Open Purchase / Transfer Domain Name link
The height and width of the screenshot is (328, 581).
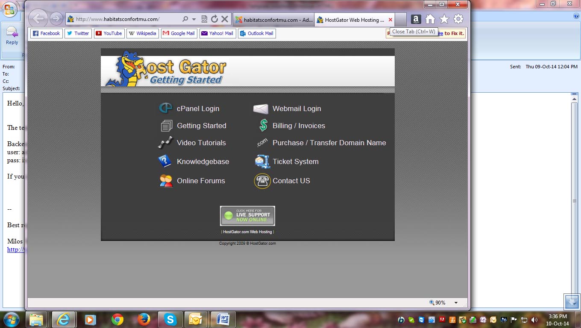click(329, 143)
